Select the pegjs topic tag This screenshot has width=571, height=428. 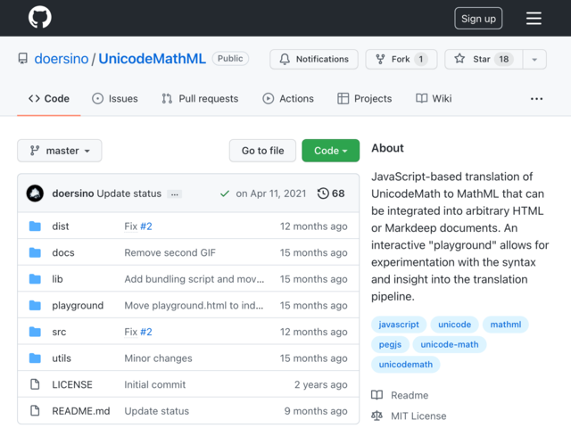(x=390, y=344)
